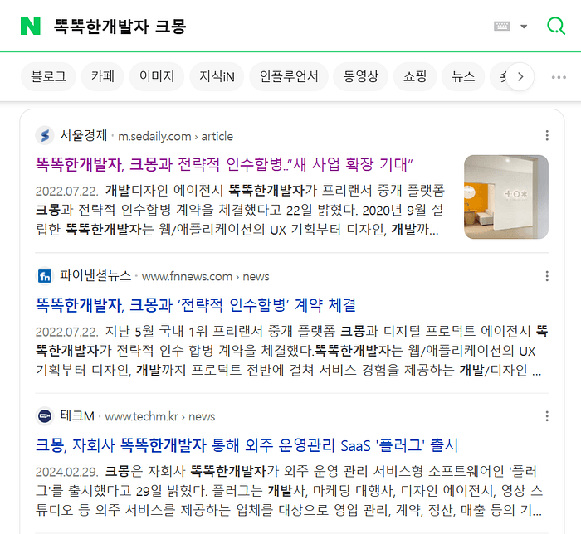581x534 pixels.
Task: Open the on-screen keyboard icon
Action: click(x=502, y=27)
